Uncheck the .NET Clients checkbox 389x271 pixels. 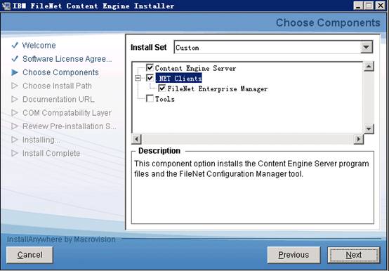(x=150, y=78)
